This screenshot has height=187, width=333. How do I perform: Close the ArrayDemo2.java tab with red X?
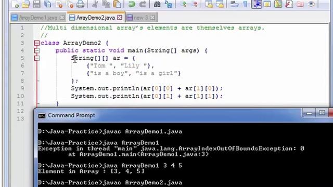tap(120, 18)
